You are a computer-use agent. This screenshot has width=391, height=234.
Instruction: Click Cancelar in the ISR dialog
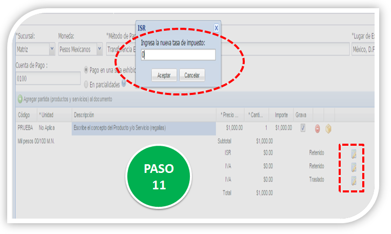[192, 75]
